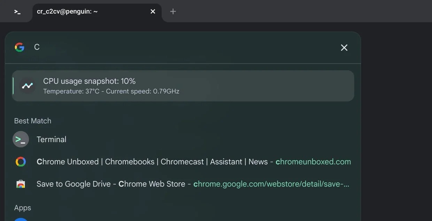Open the partially visible app under Apps
432x221 pixels.
[x=21, y=219]
